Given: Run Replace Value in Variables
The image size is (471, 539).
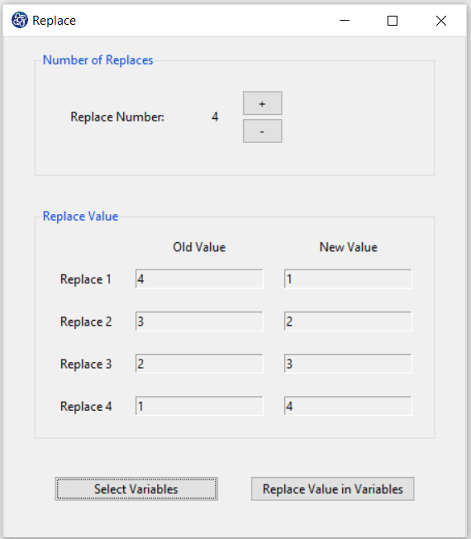Looking at the screenshot, I should pyautogui.click(x=332, y=489).
